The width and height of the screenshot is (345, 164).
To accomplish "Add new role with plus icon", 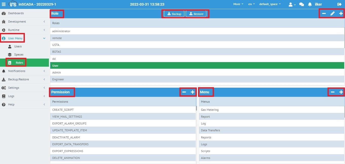I will tap(341, 14).
